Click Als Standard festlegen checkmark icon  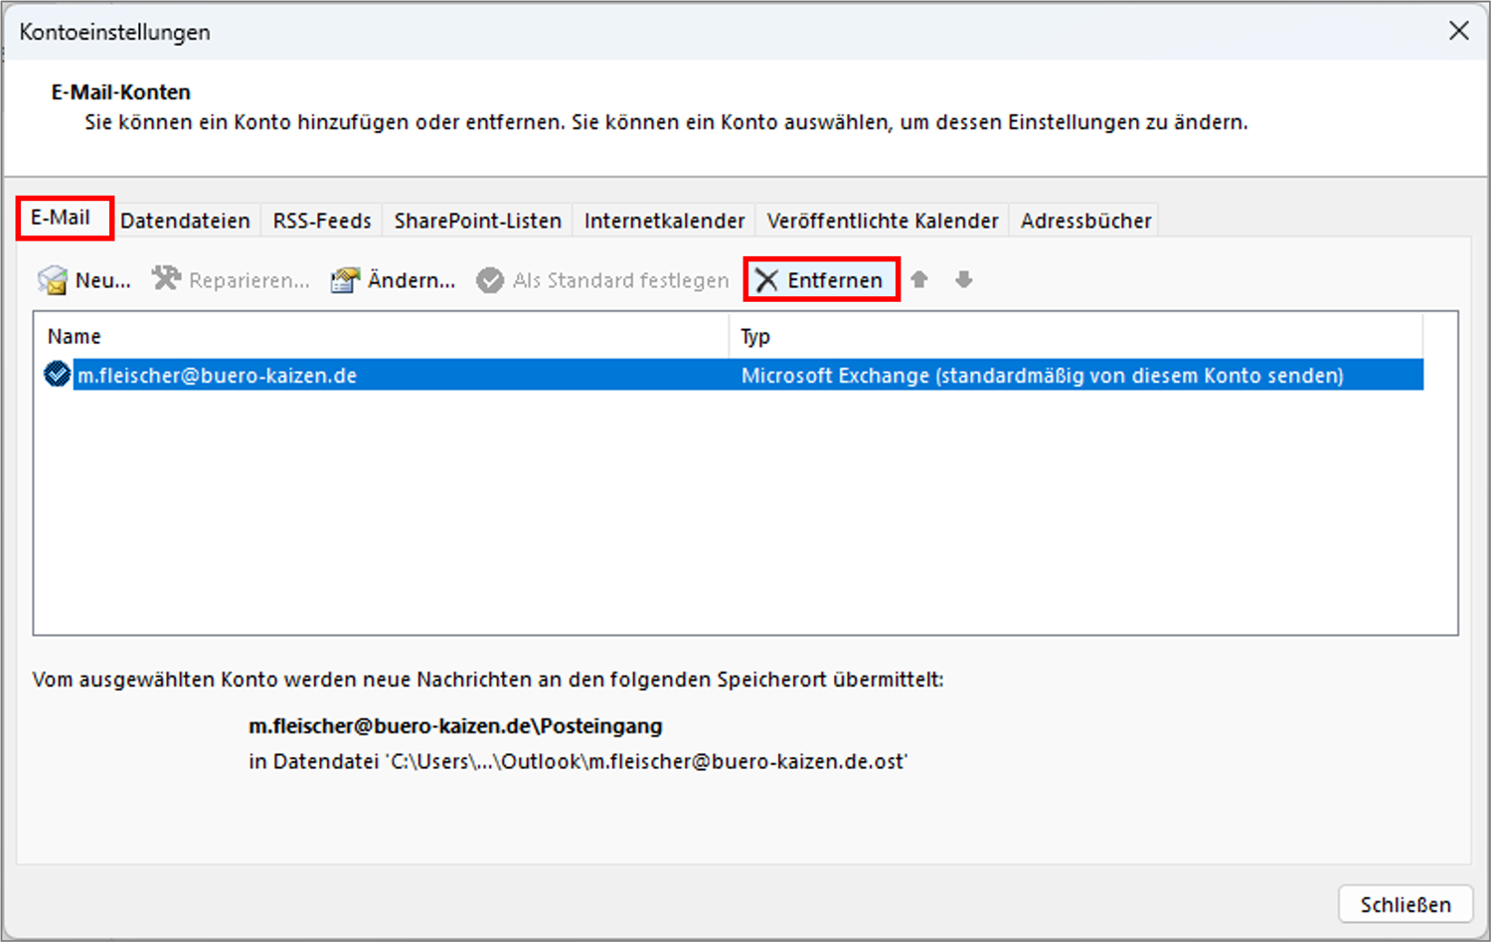tap(490, 280)
